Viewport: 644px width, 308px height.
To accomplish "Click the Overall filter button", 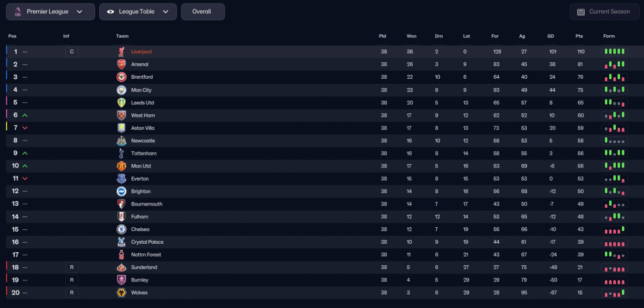I will pos(203,12).
